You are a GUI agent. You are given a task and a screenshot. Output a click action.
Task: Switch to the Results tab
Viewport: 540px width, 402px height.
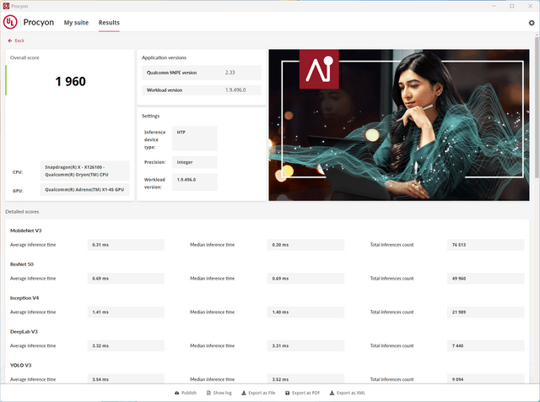pos(109,23)
